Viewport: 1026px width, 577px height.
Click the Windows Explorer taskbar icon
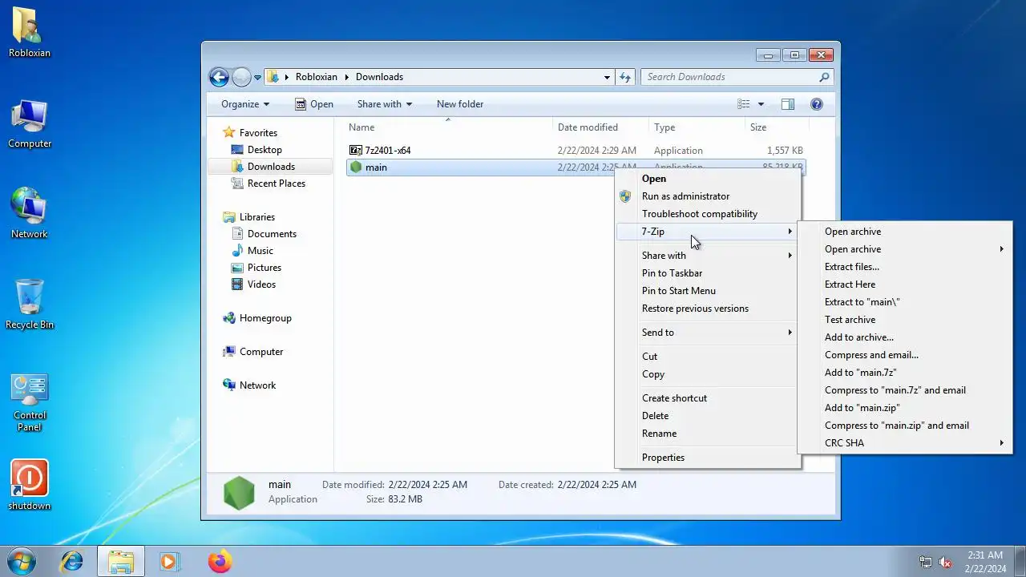[121, 561]
